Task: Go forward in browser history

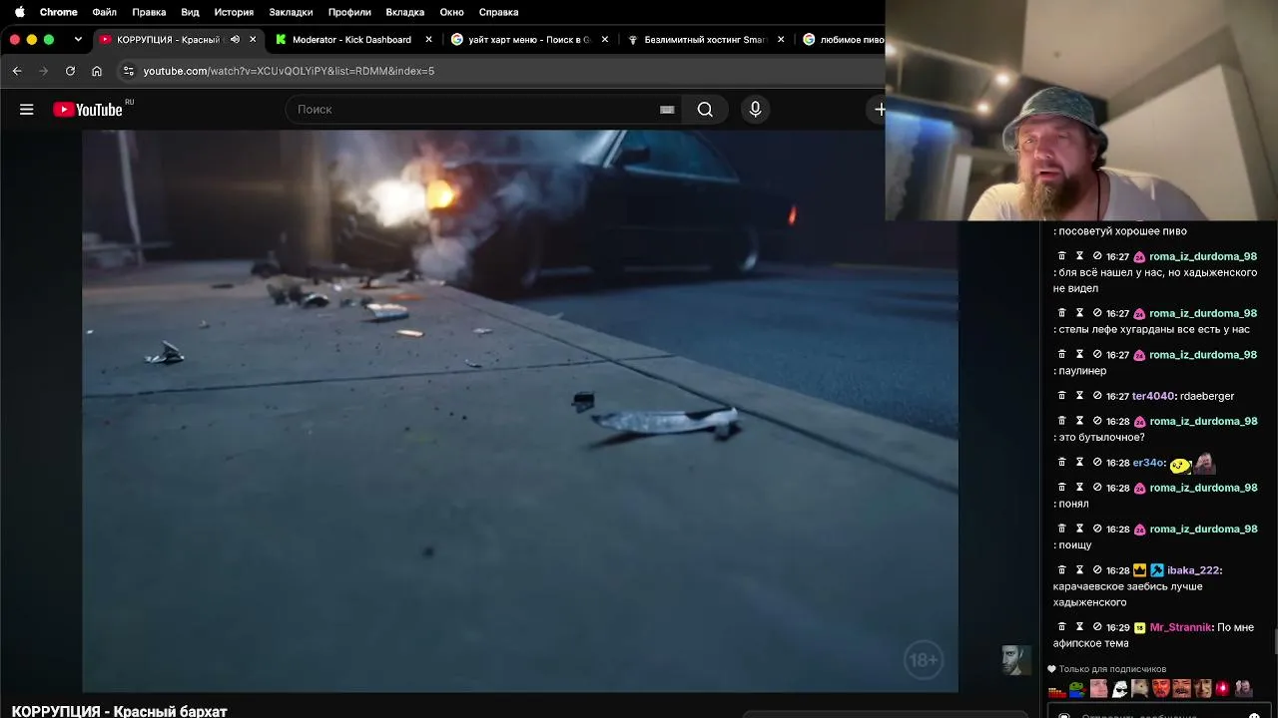Action: [x=43, y=71]
